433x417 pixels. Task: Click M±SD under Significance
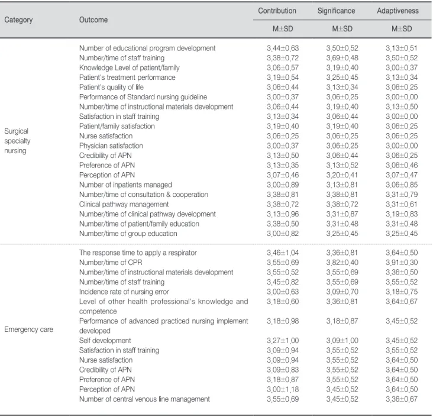[342, 29]
